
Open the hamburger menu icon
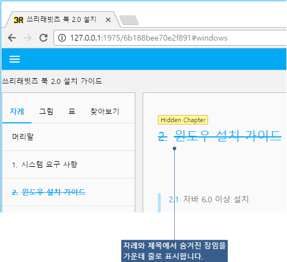point(15,59)
